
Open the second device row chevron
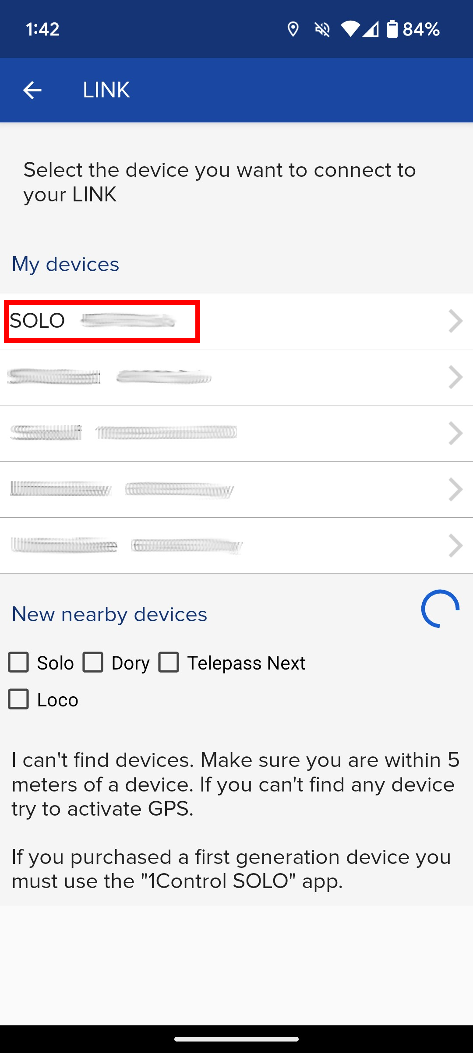click(455, 377)
